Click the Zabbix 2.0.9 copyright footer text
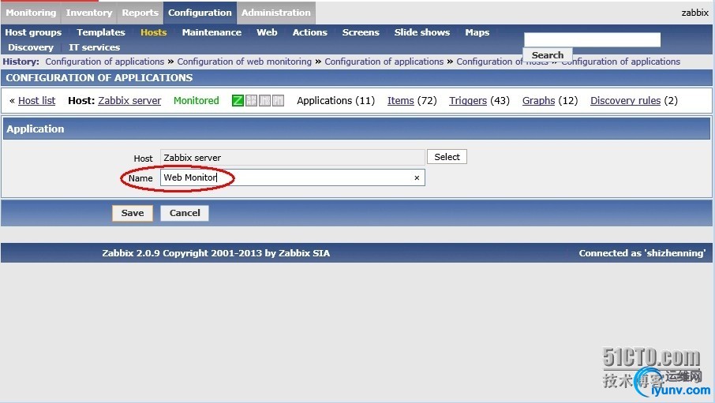The width and height of the screenshot is (715, 403). [x=215, y=253]
